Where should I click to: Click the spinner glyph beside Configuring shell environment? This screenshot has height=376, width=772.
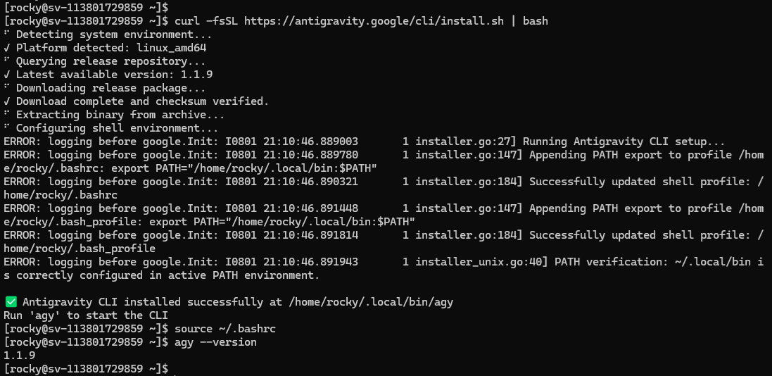pyautogui.click(x=7, y=127)
